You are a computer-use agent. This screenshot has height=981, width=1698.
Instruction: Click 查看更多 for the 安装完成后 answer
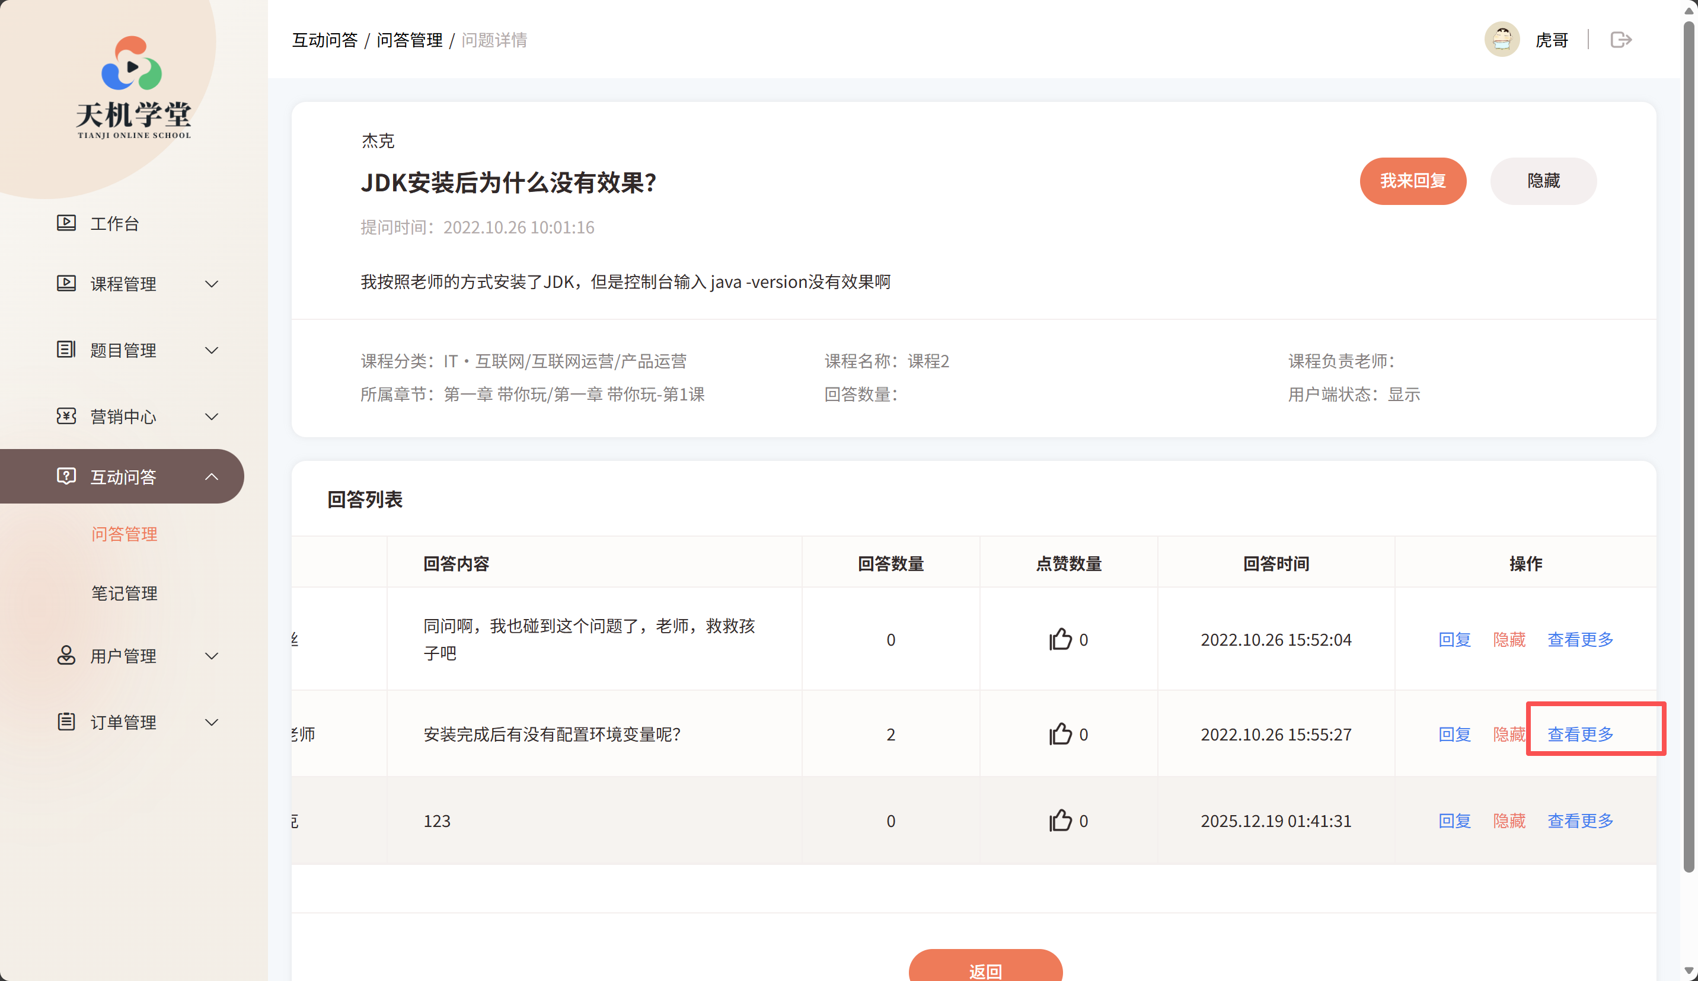[x=1580, y=734]
